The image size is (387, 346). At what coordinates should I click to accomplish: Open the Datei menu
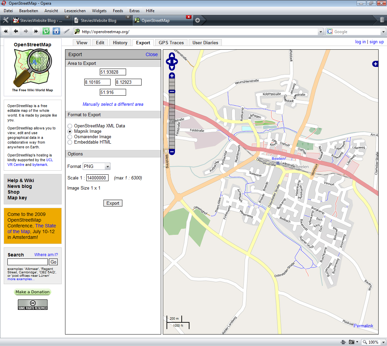click(8, 10)
